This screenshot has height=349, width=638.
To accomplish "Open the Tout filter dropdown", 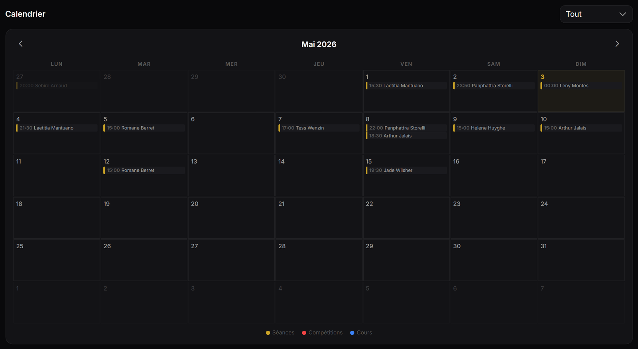I will pyautogui.click(x=596, y=14).
